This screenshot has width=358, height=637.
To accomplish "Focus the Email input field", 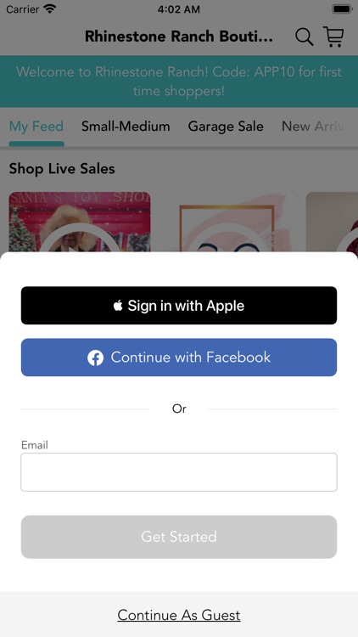I will click(179, 472).
